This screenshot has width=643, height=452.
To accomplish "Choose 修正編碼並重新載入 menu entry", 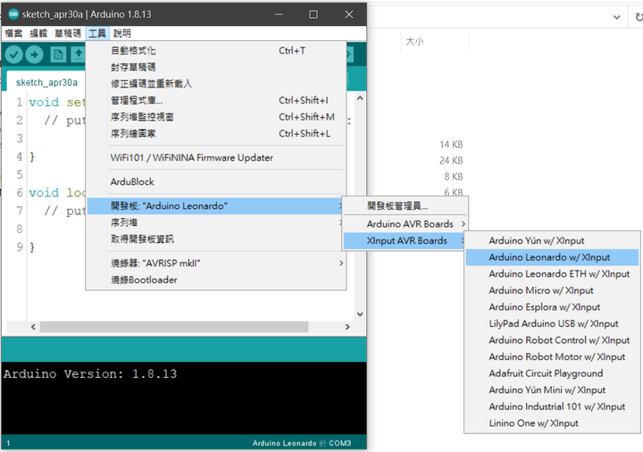I will tap(216, 84).
